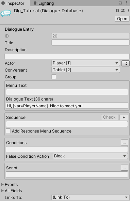Open the help reference icon for Dialogue Database
Viewport: 130px width, 201px height.
coord(117,11)
